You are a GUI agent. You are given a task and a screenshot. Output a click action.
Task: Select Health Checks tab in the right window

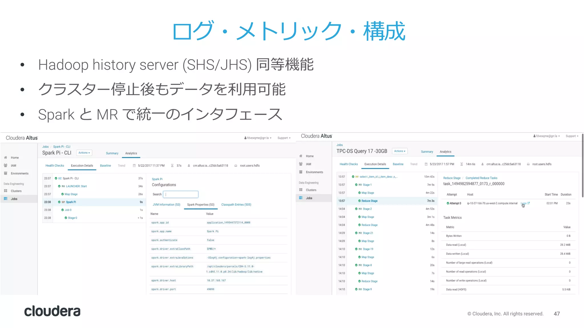click(348, 164)
